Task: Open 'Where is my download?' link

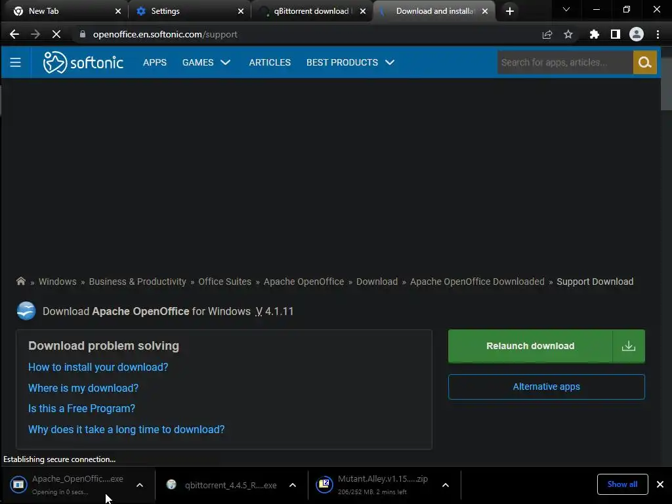Action: point(83,388)
